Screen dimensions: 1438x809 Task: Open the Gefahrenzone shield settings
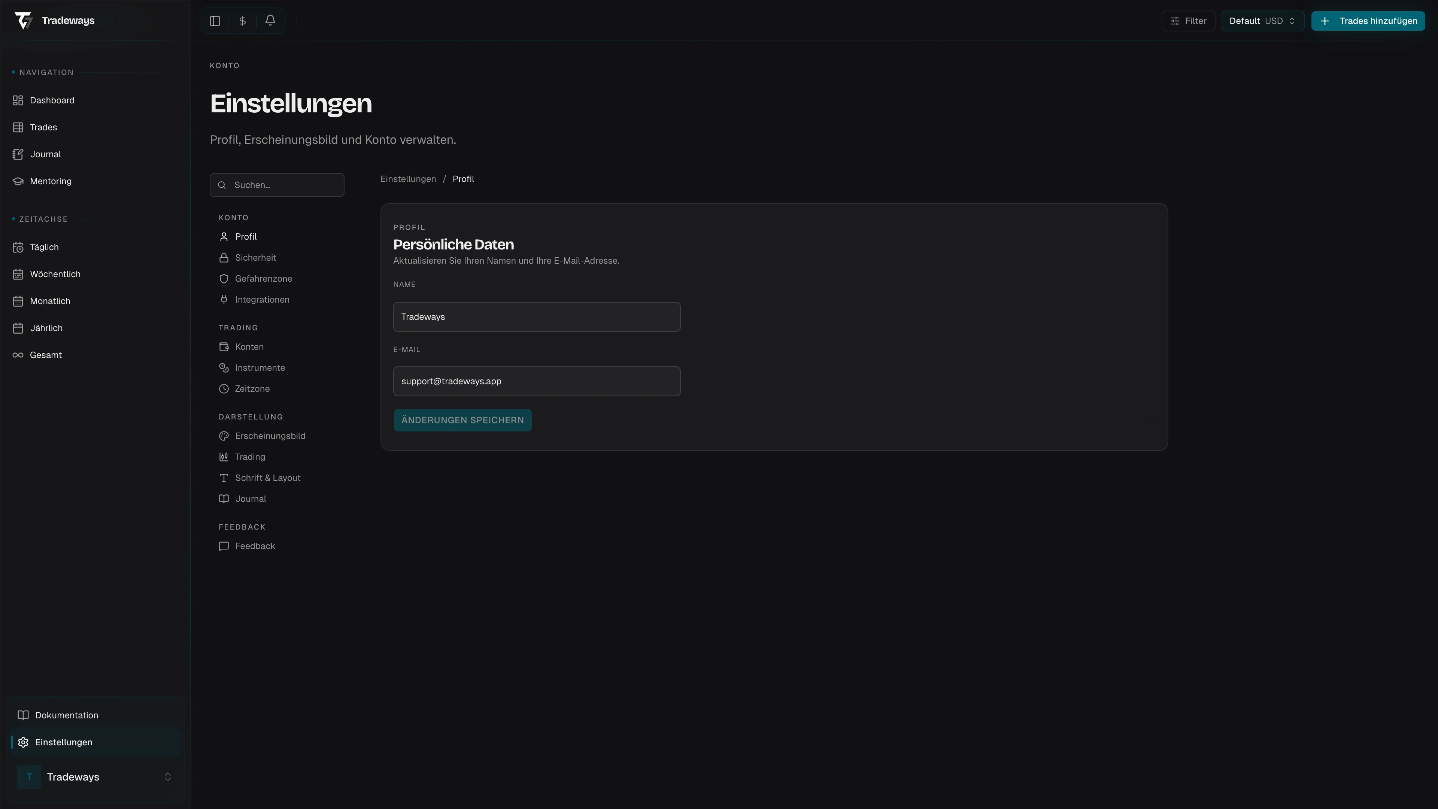[x=263, y=279]
